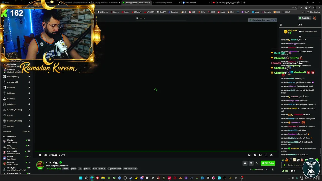Open chat shop icon

(x=292, y=171)
